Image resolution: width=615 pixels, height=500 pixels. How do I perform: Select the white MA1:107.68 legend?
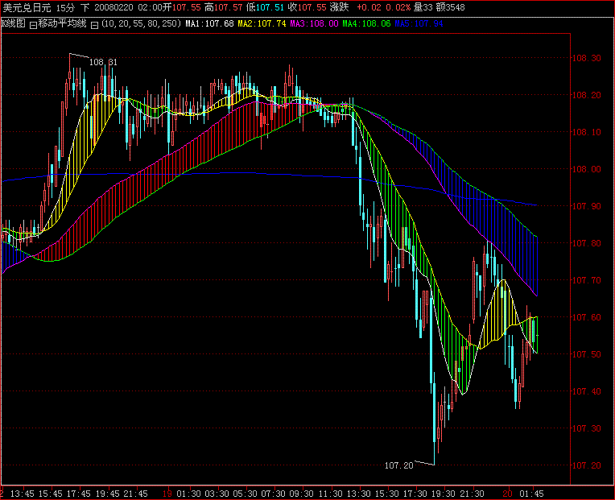[209, 24]
